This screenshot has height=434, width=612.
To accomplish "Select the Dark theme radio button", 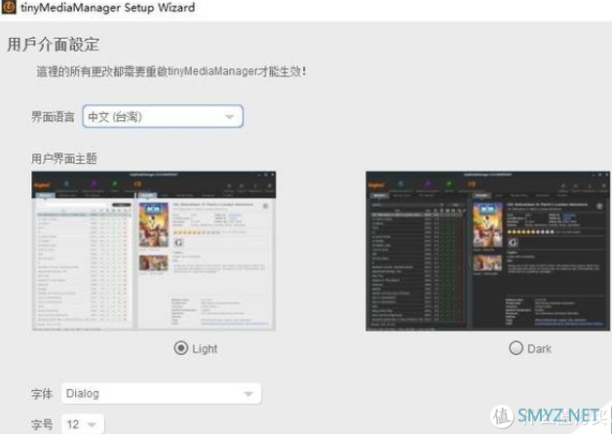I will tap(516, 347).
